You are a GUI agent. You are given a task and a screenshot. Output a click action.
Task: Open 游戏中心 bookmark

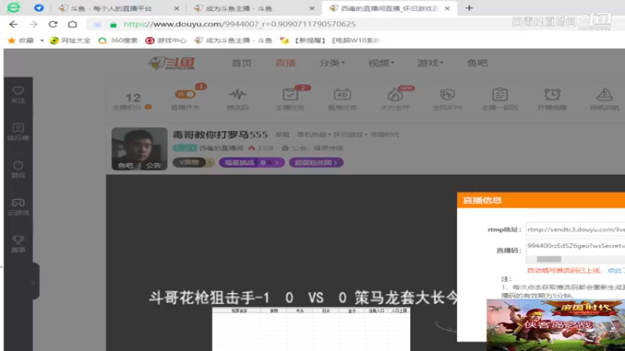coord(166,41)
